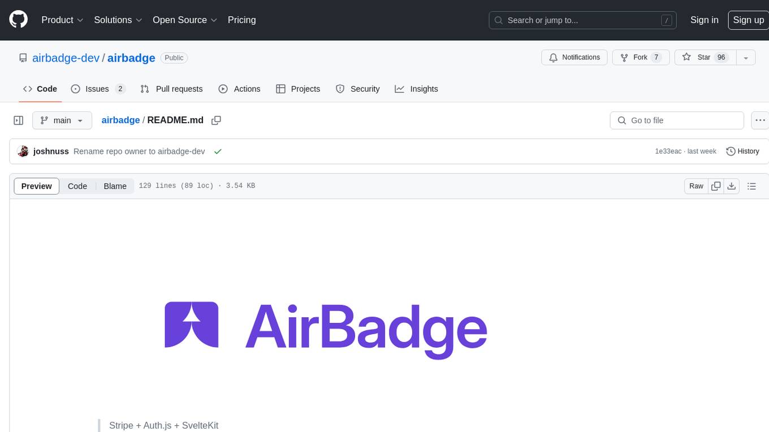Switch to the Security tab
Image resolution: width=769 pixels, height=432 pixels.
(x=357, y=89)
